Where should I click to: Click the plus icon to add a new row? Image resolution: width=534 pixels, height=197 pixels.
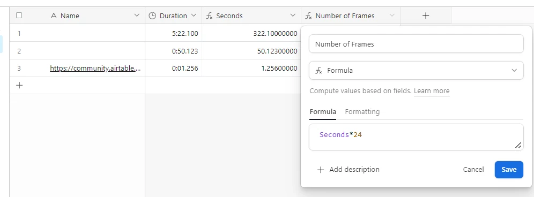click(19, 86)
